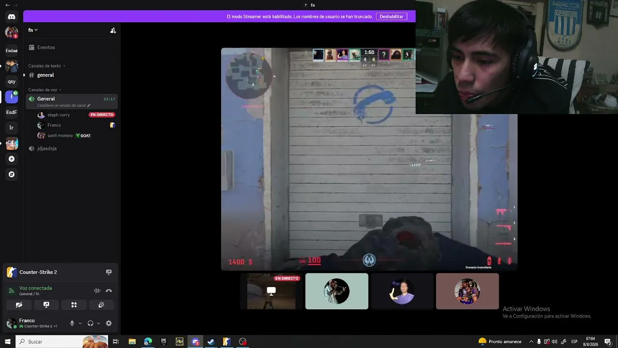Select Franco in the voice channel list

click(54, 125)
